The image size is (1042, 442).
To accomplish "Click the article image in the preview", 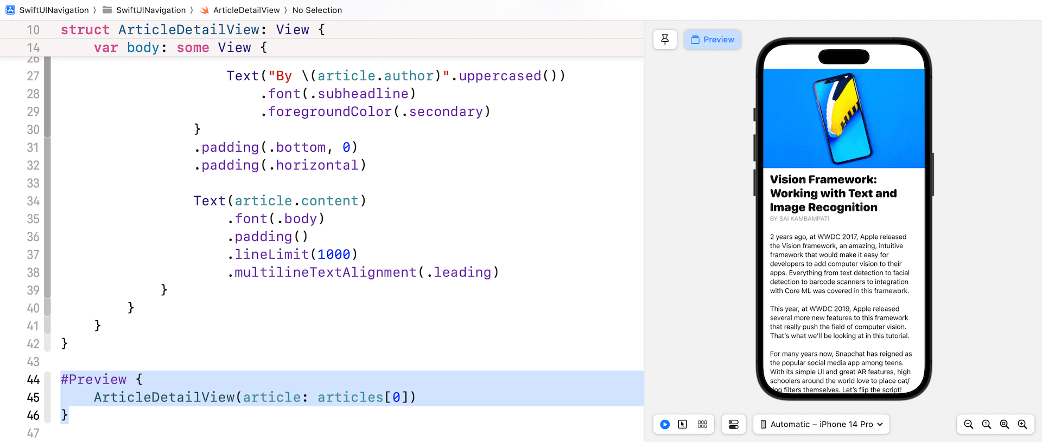I will (x=843, y=118).
